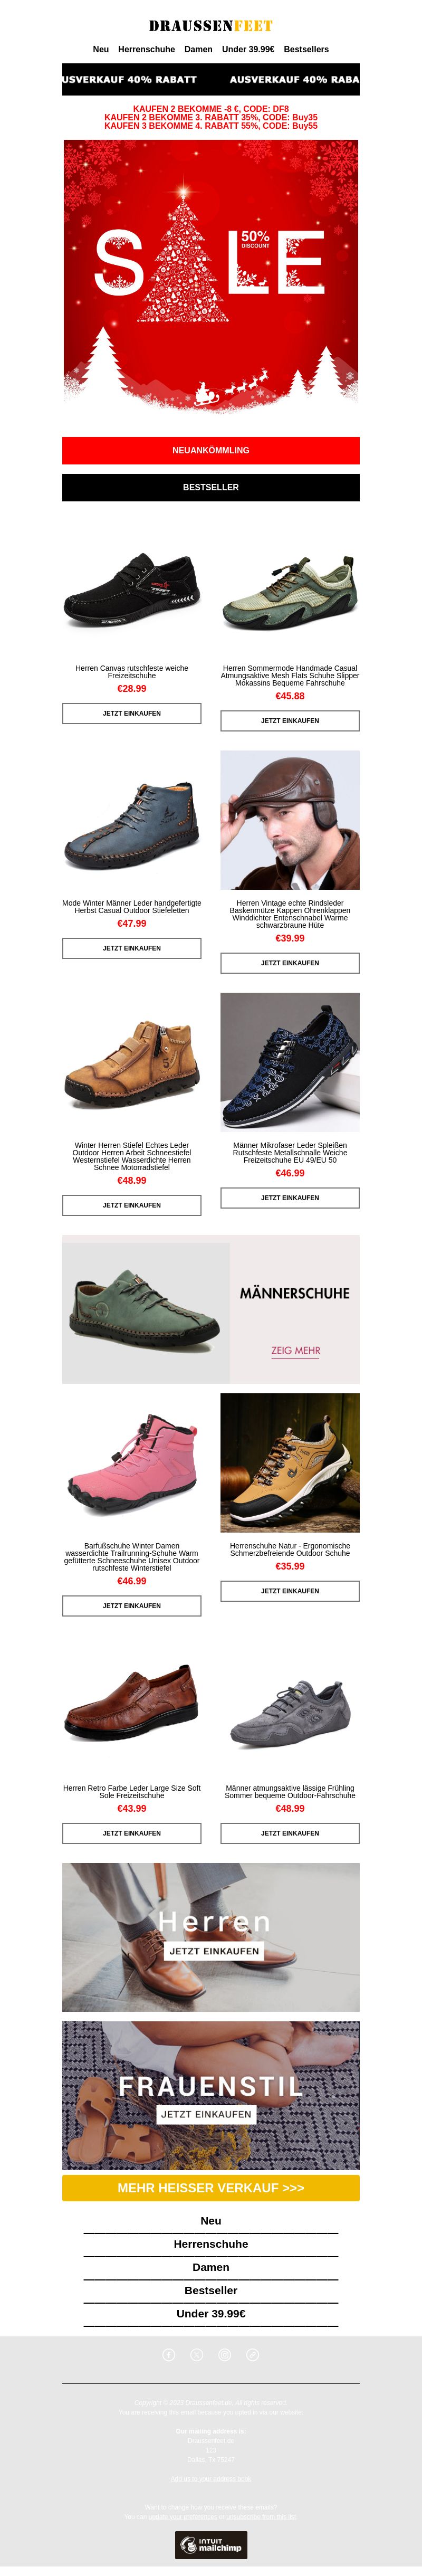
Task: Click JETZT EINKAUFEN under Herren Canvas shoe
Action: 132,713
